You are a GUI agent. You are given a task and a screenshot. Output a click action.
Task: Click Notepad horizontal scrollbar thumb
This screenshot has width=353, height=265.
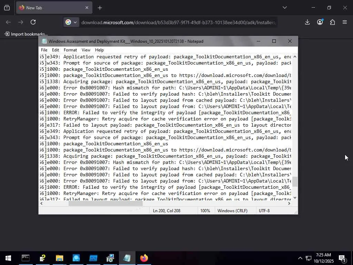[105, 204]
